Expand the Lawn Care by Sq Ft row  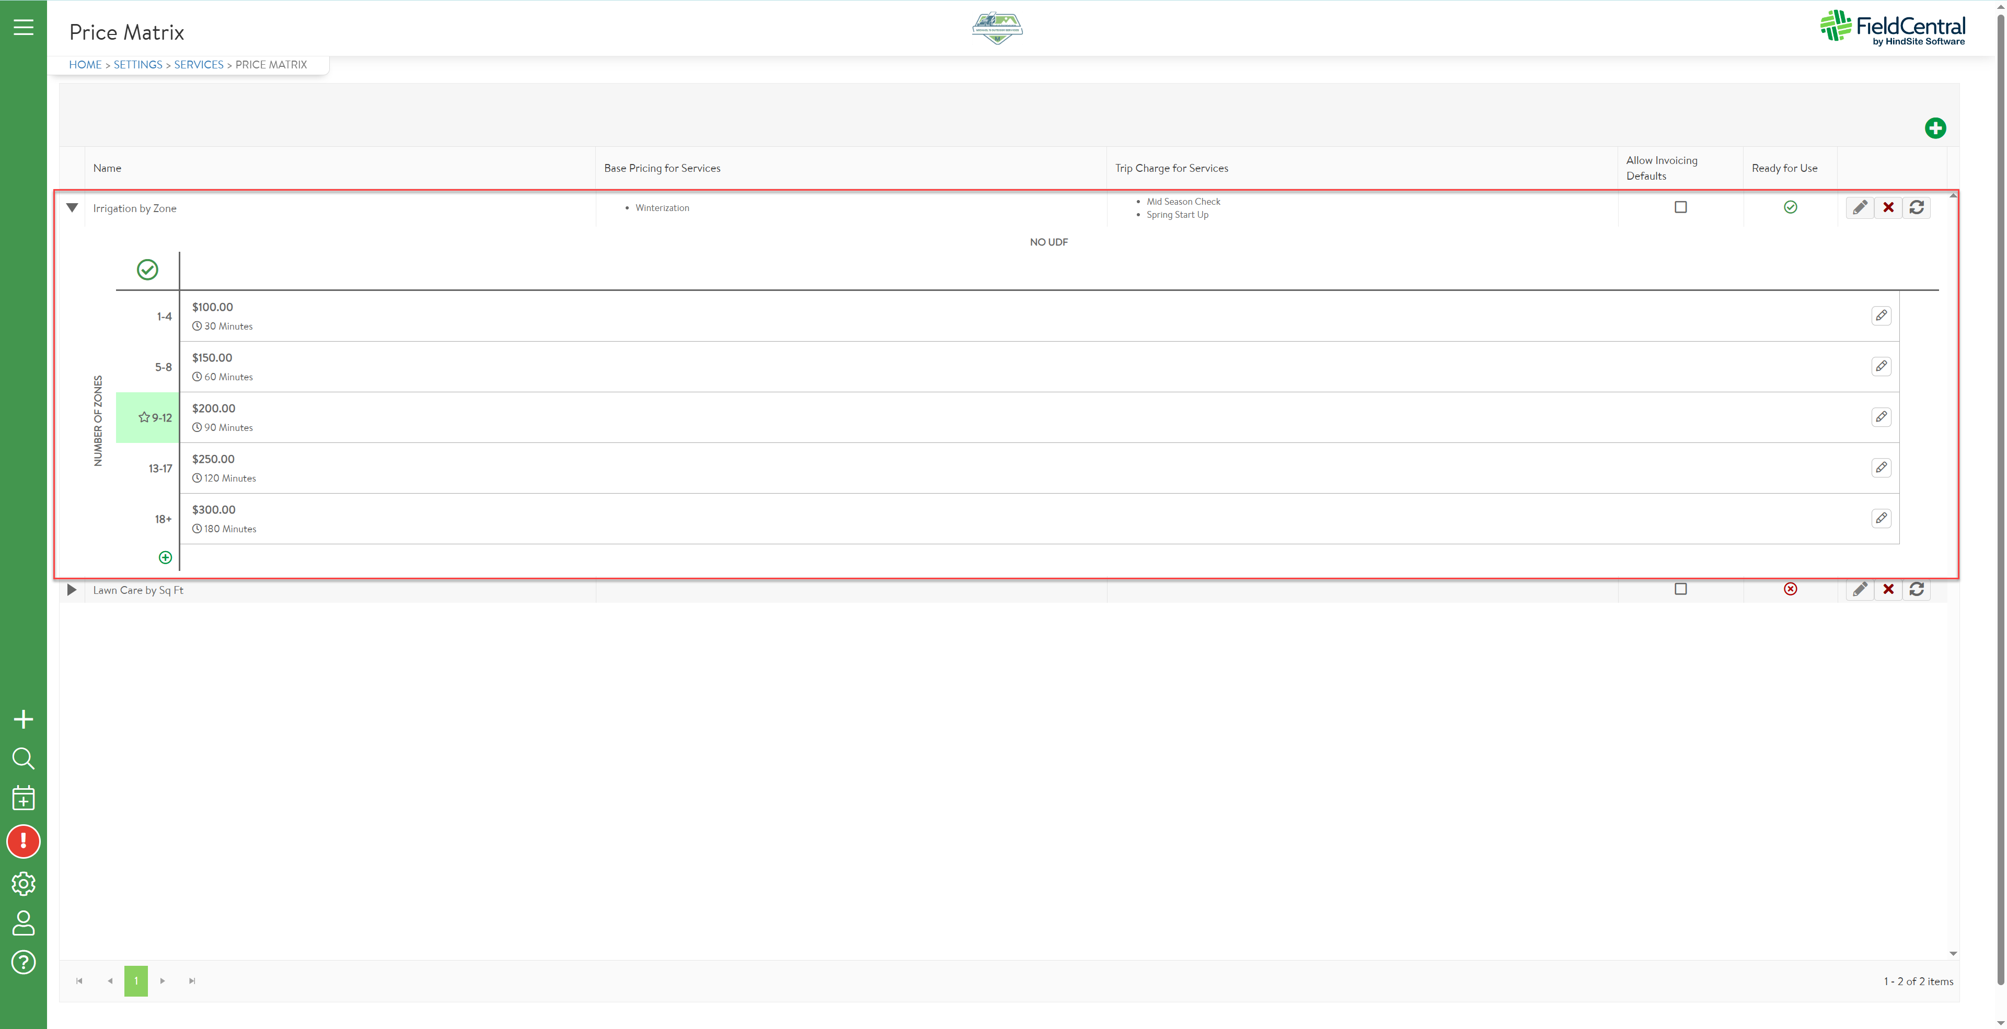(x=72, y=590)
